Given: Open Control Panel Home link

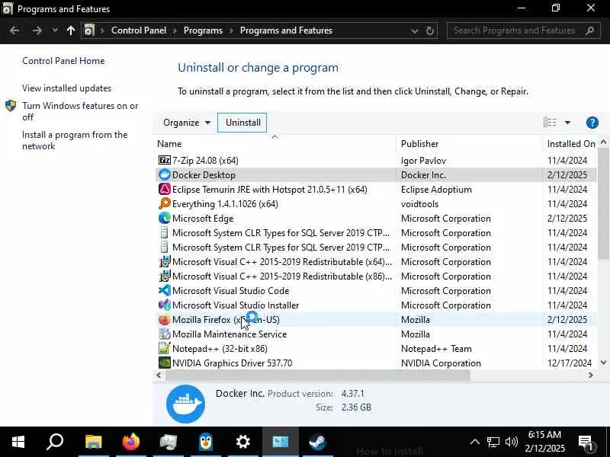Looking at the screenshot, I should coord(63,61).
